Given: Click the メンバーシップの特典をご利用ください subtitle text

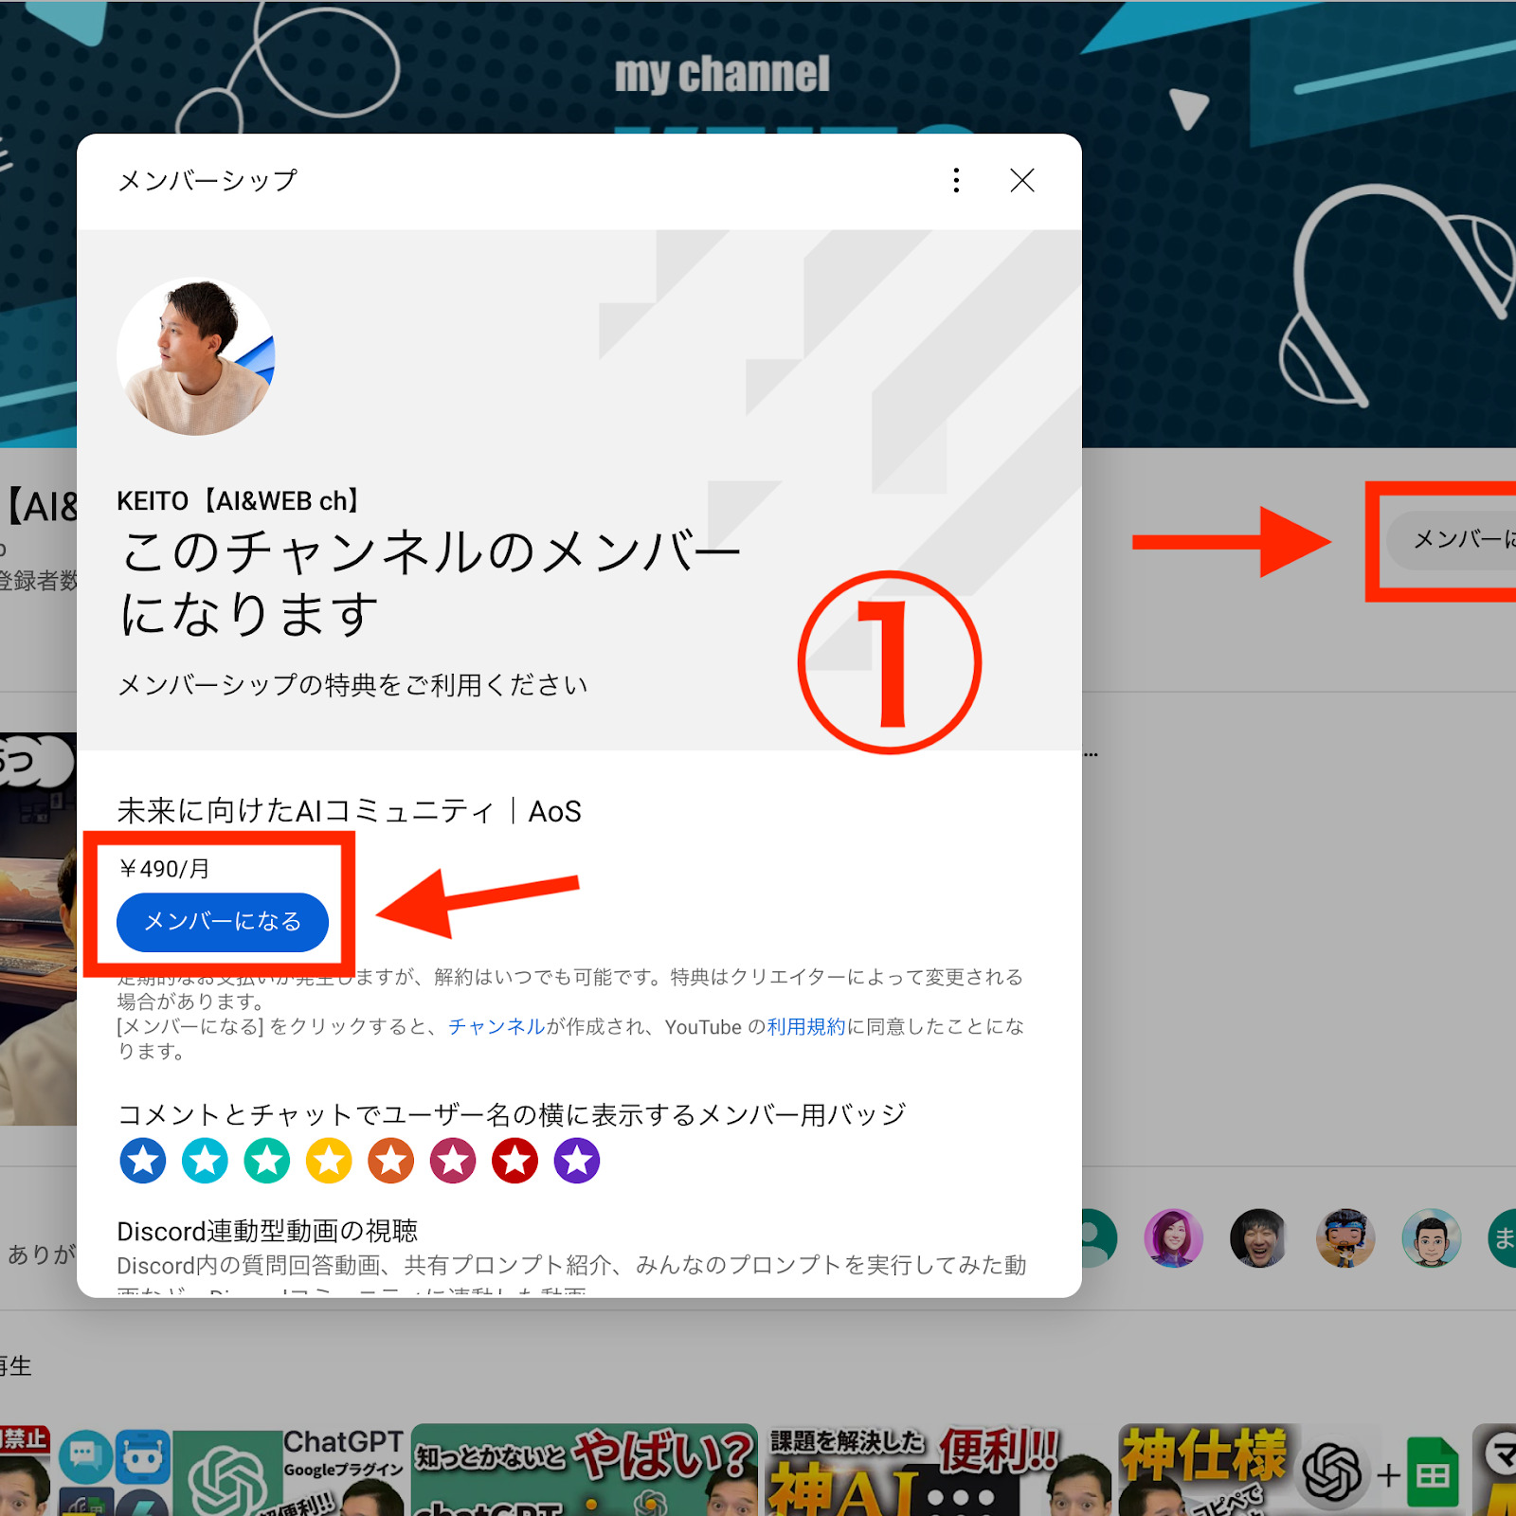Looking at the screenshot, I should 352,685.
